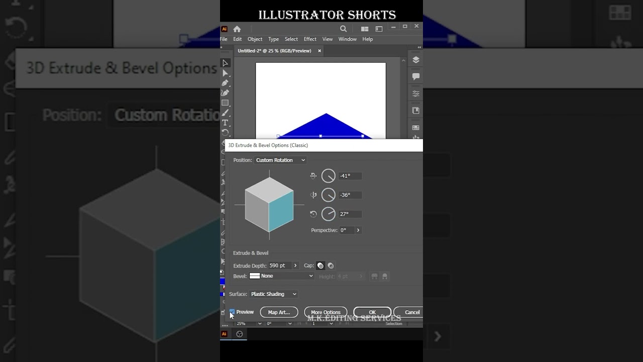Close the Untitled-2 document tab
This screenshot has width=643, height=362.
[319, 51]
